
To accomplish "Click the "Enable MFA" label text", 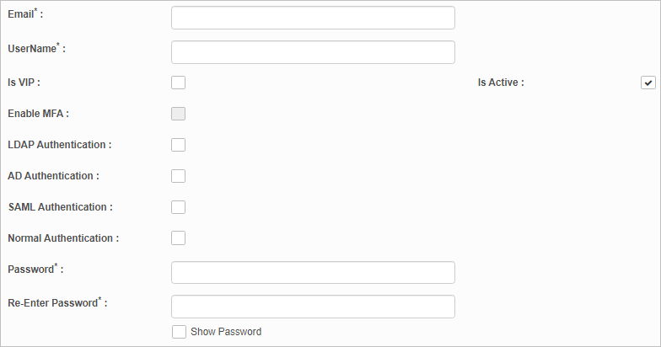I will (36, 114).
